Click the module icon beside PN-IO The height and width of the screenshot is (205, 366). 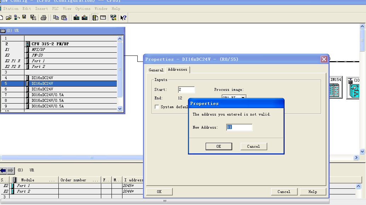click(x=28, y=55)
